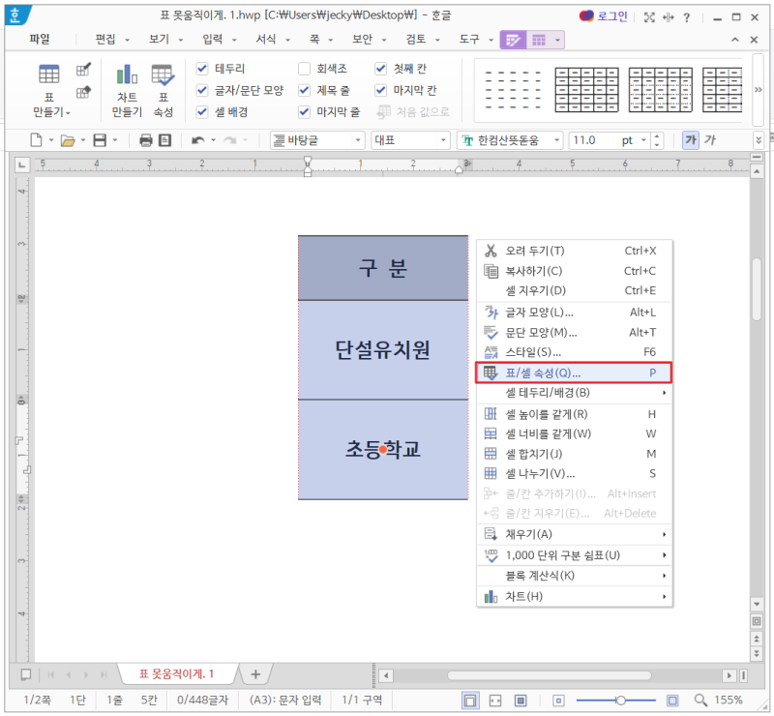This screenshot has height=716, width=774.
Task: Click the bold 가 button
Action: tap(691, 140)
